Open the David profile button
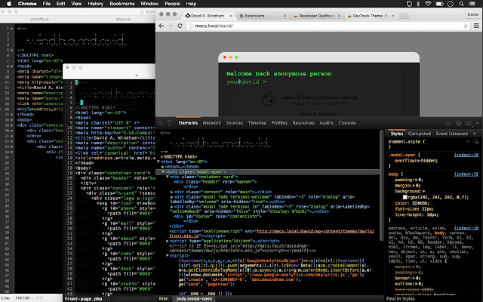The width and height of the screenshot is (483, 302). click(472, 14)
